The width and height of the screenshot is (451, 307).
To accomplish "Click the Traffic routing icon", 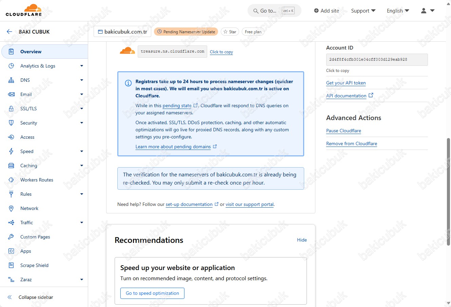I will click(x=11, y=223).
